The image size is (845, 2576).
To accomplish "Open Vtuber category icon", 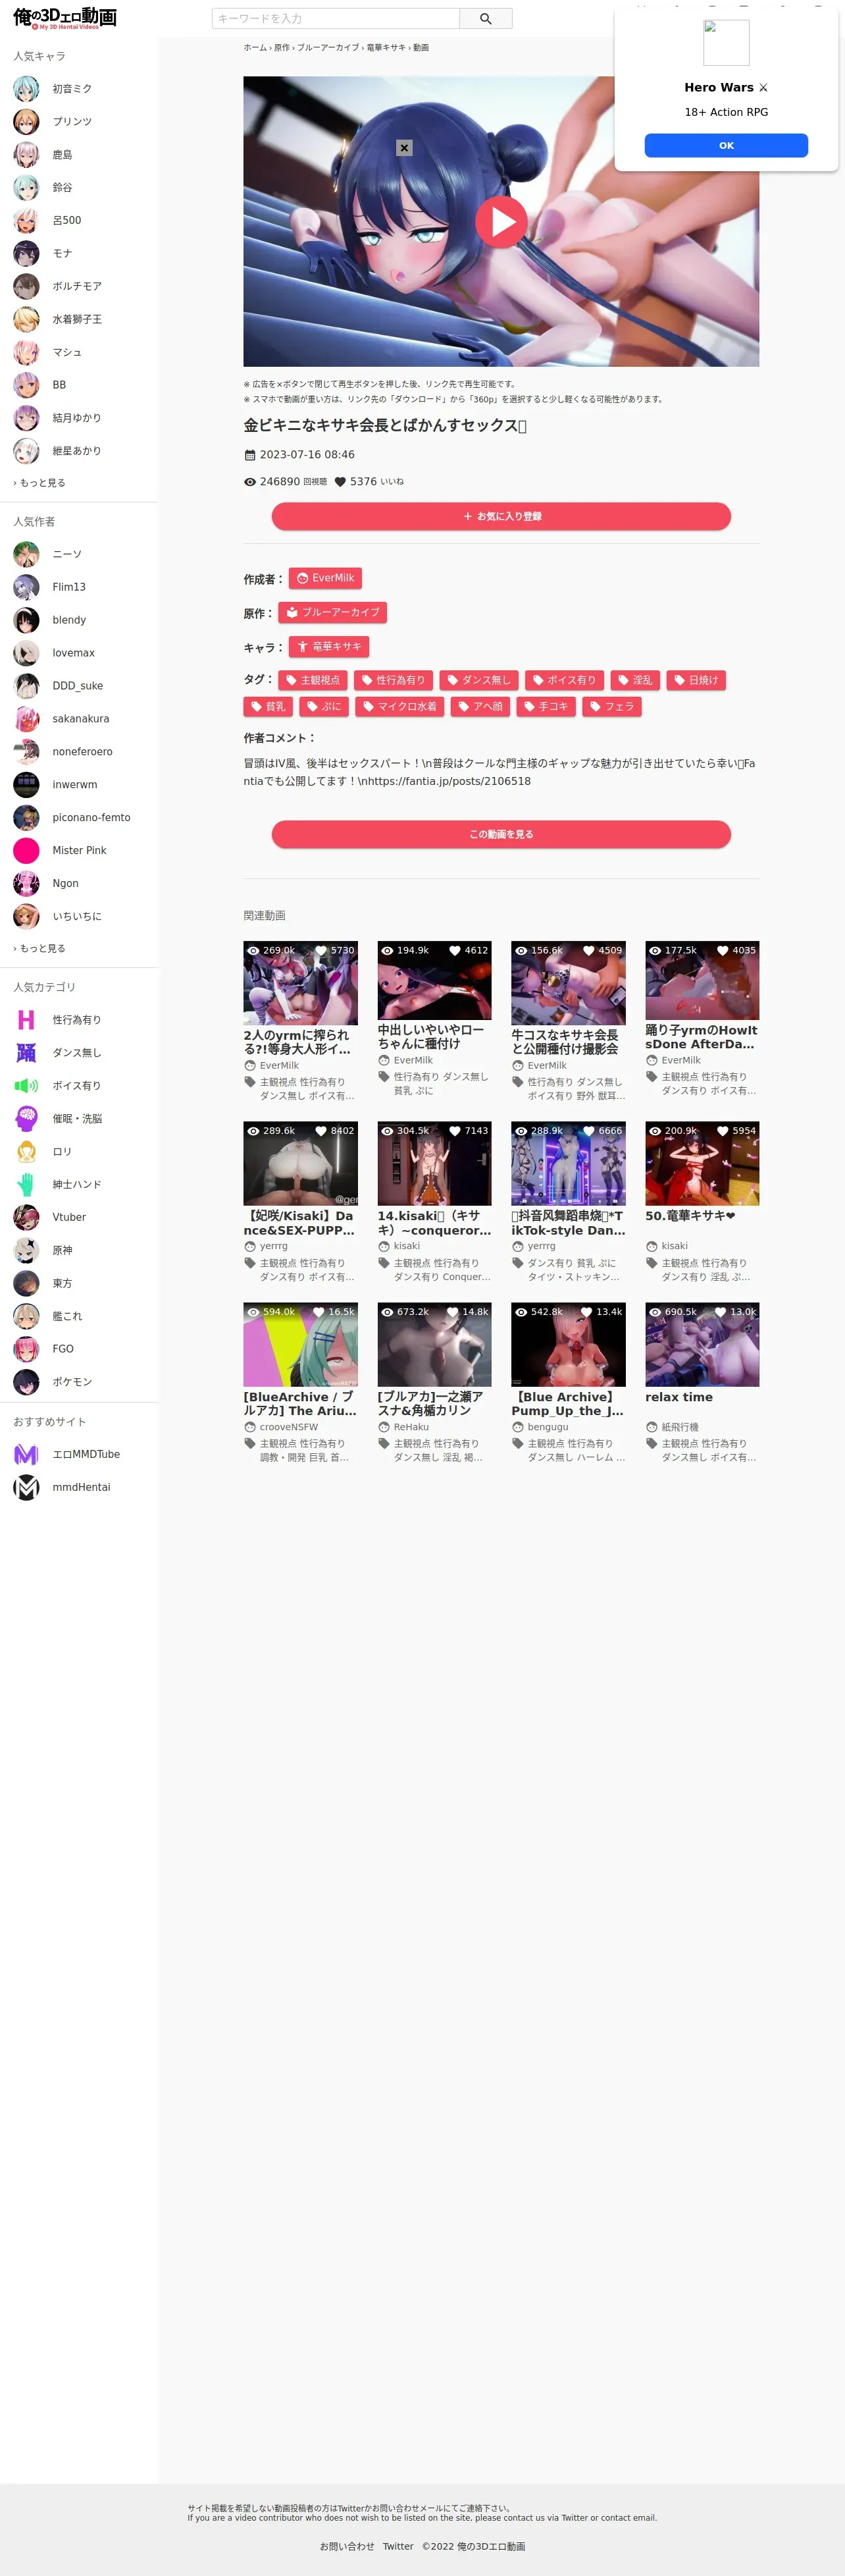I will (x=26, y=1217).
